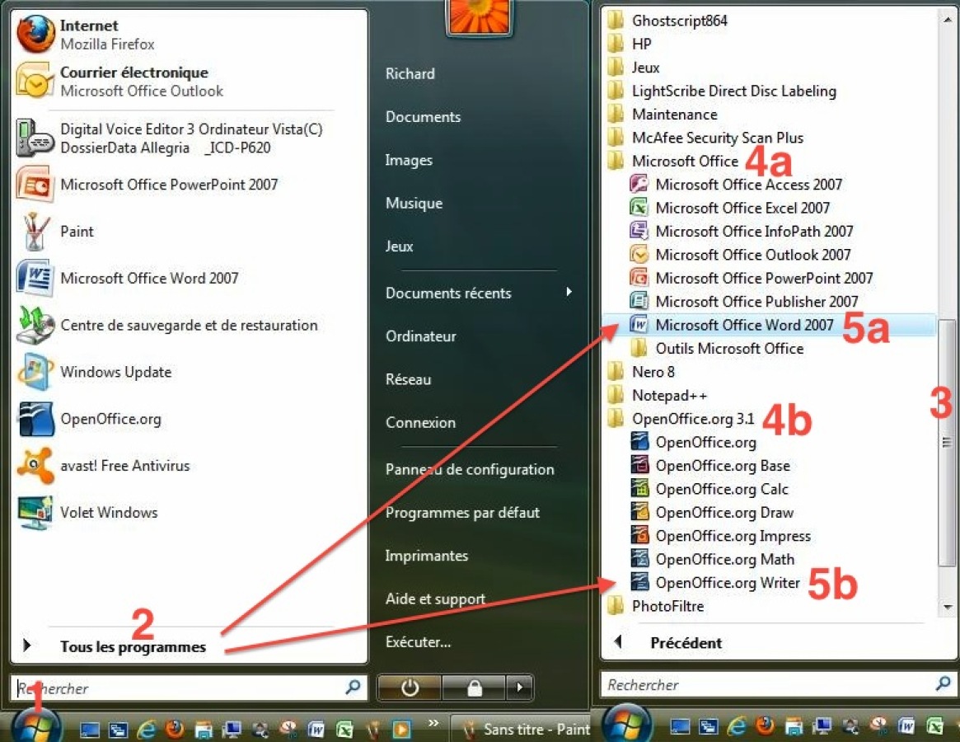This screenshot has width=960, height=742.
Task: Select Musique in the Start menu
Action: (414, 203)
